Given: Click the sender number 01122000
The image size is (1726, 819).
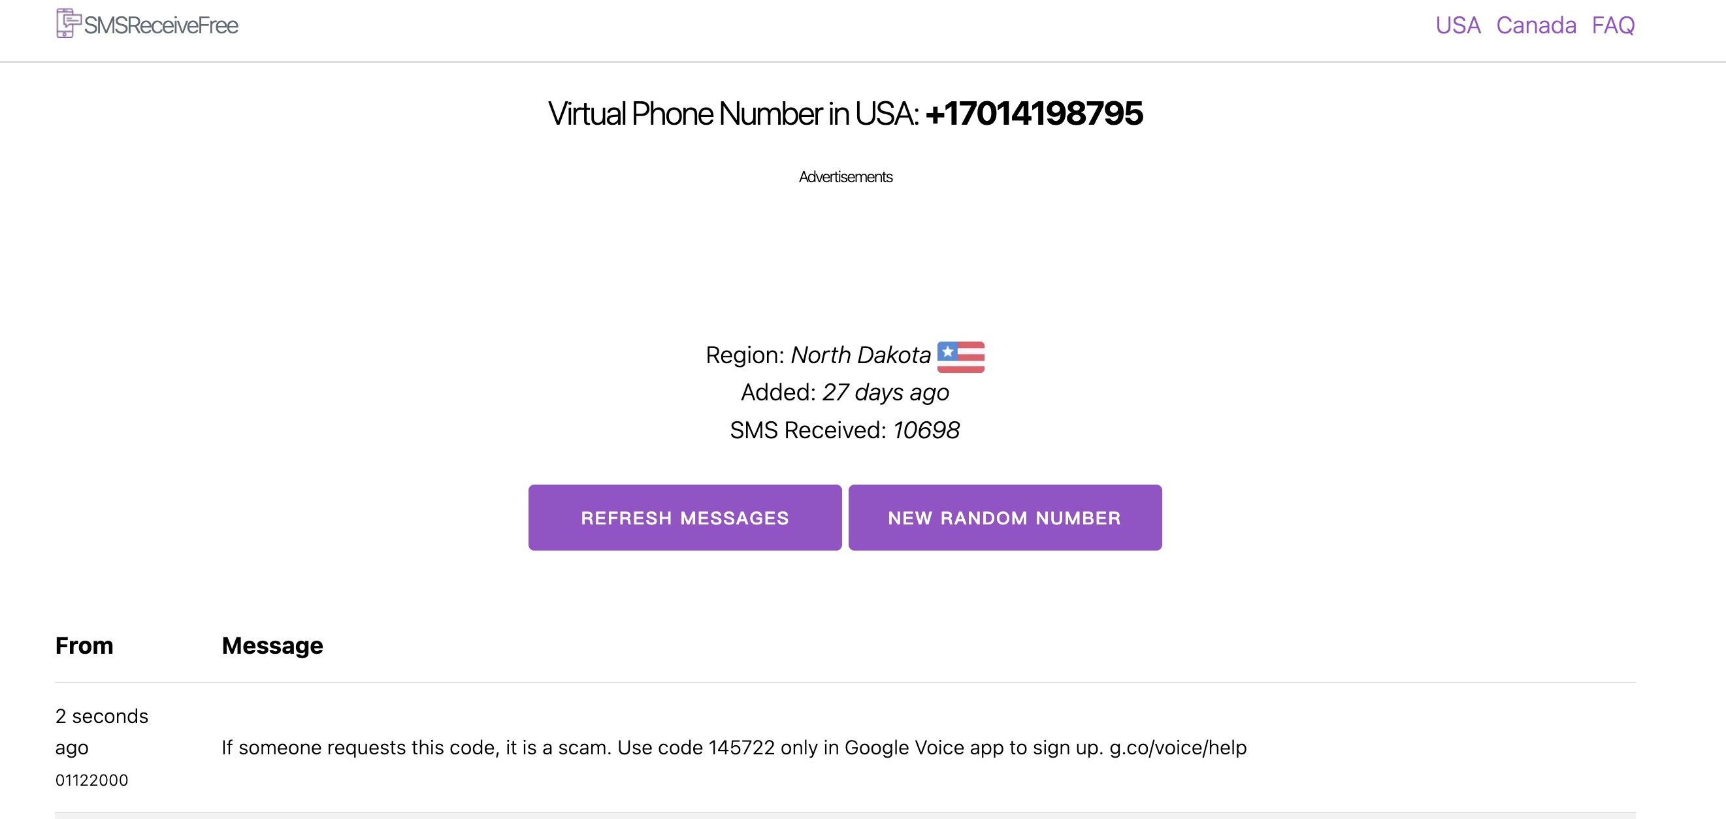Looking at the screenshot, I should pyautogui.click(x=92, y=780).
